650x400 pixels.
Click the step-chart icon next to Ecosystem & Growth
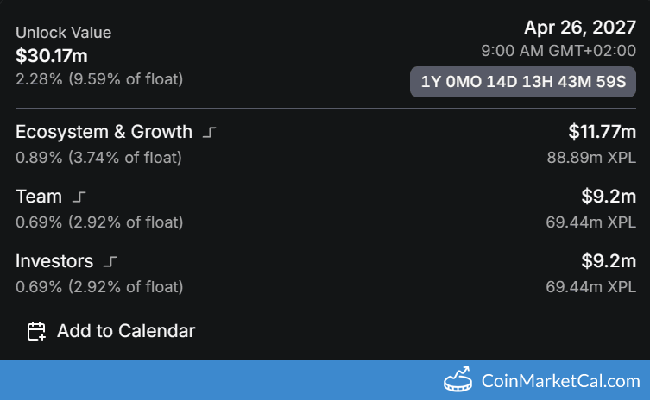[210, 133]
